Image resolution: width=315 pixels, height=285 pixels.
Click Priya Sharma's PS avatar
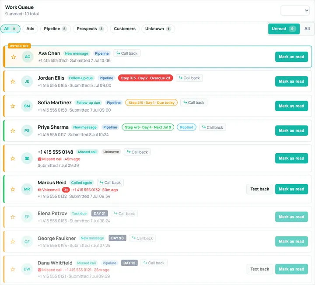pyautogui.click(x=27, y=130)
